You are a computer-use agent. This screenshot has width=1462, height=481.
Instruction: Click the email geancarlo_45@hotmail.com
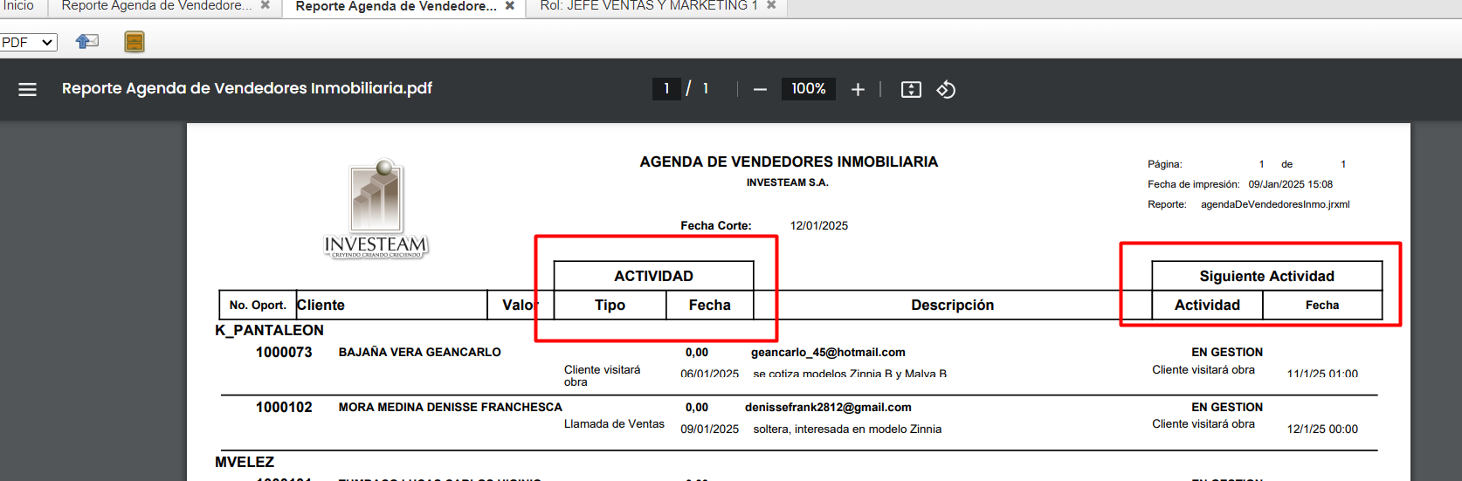[828, 353]
